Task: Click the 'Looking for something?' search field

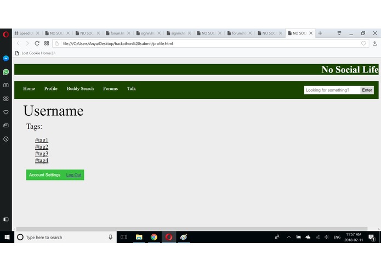Action: point(332,90)
